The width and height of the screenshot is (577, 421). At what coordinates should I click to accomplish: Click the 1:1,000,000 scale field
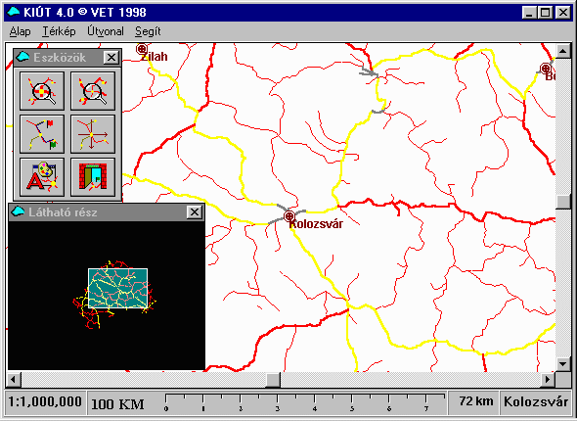(x=45, y=401)
